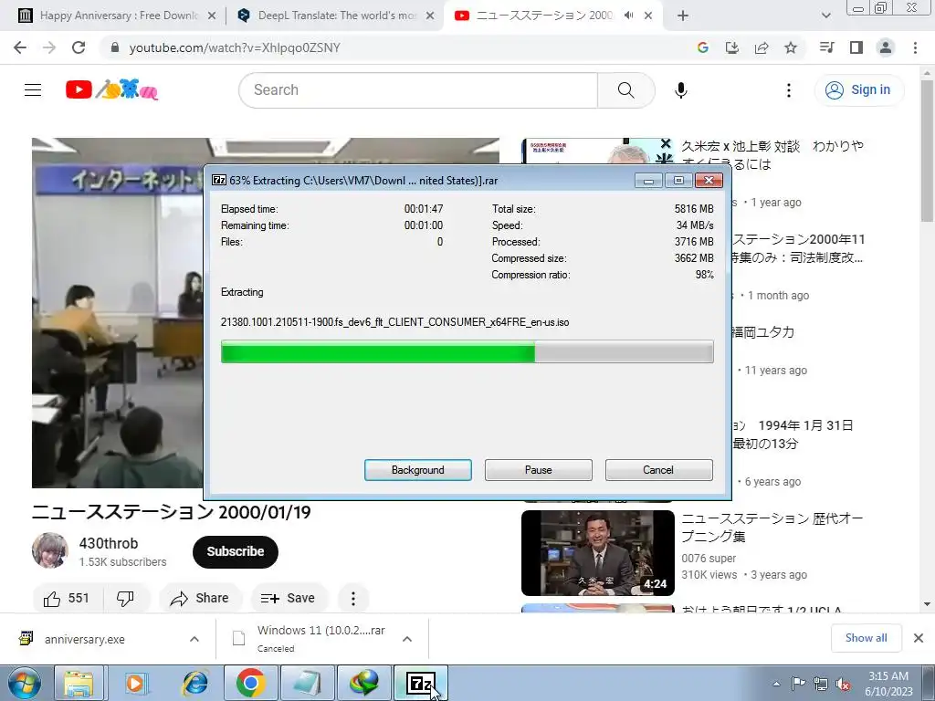
Task: Close the Happy Anniversary tab
Action: (x=212, y=16)
